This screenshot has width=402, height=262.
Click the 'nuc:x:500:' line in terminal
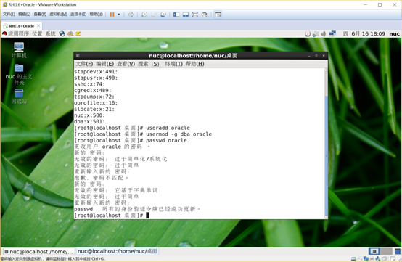90,115
